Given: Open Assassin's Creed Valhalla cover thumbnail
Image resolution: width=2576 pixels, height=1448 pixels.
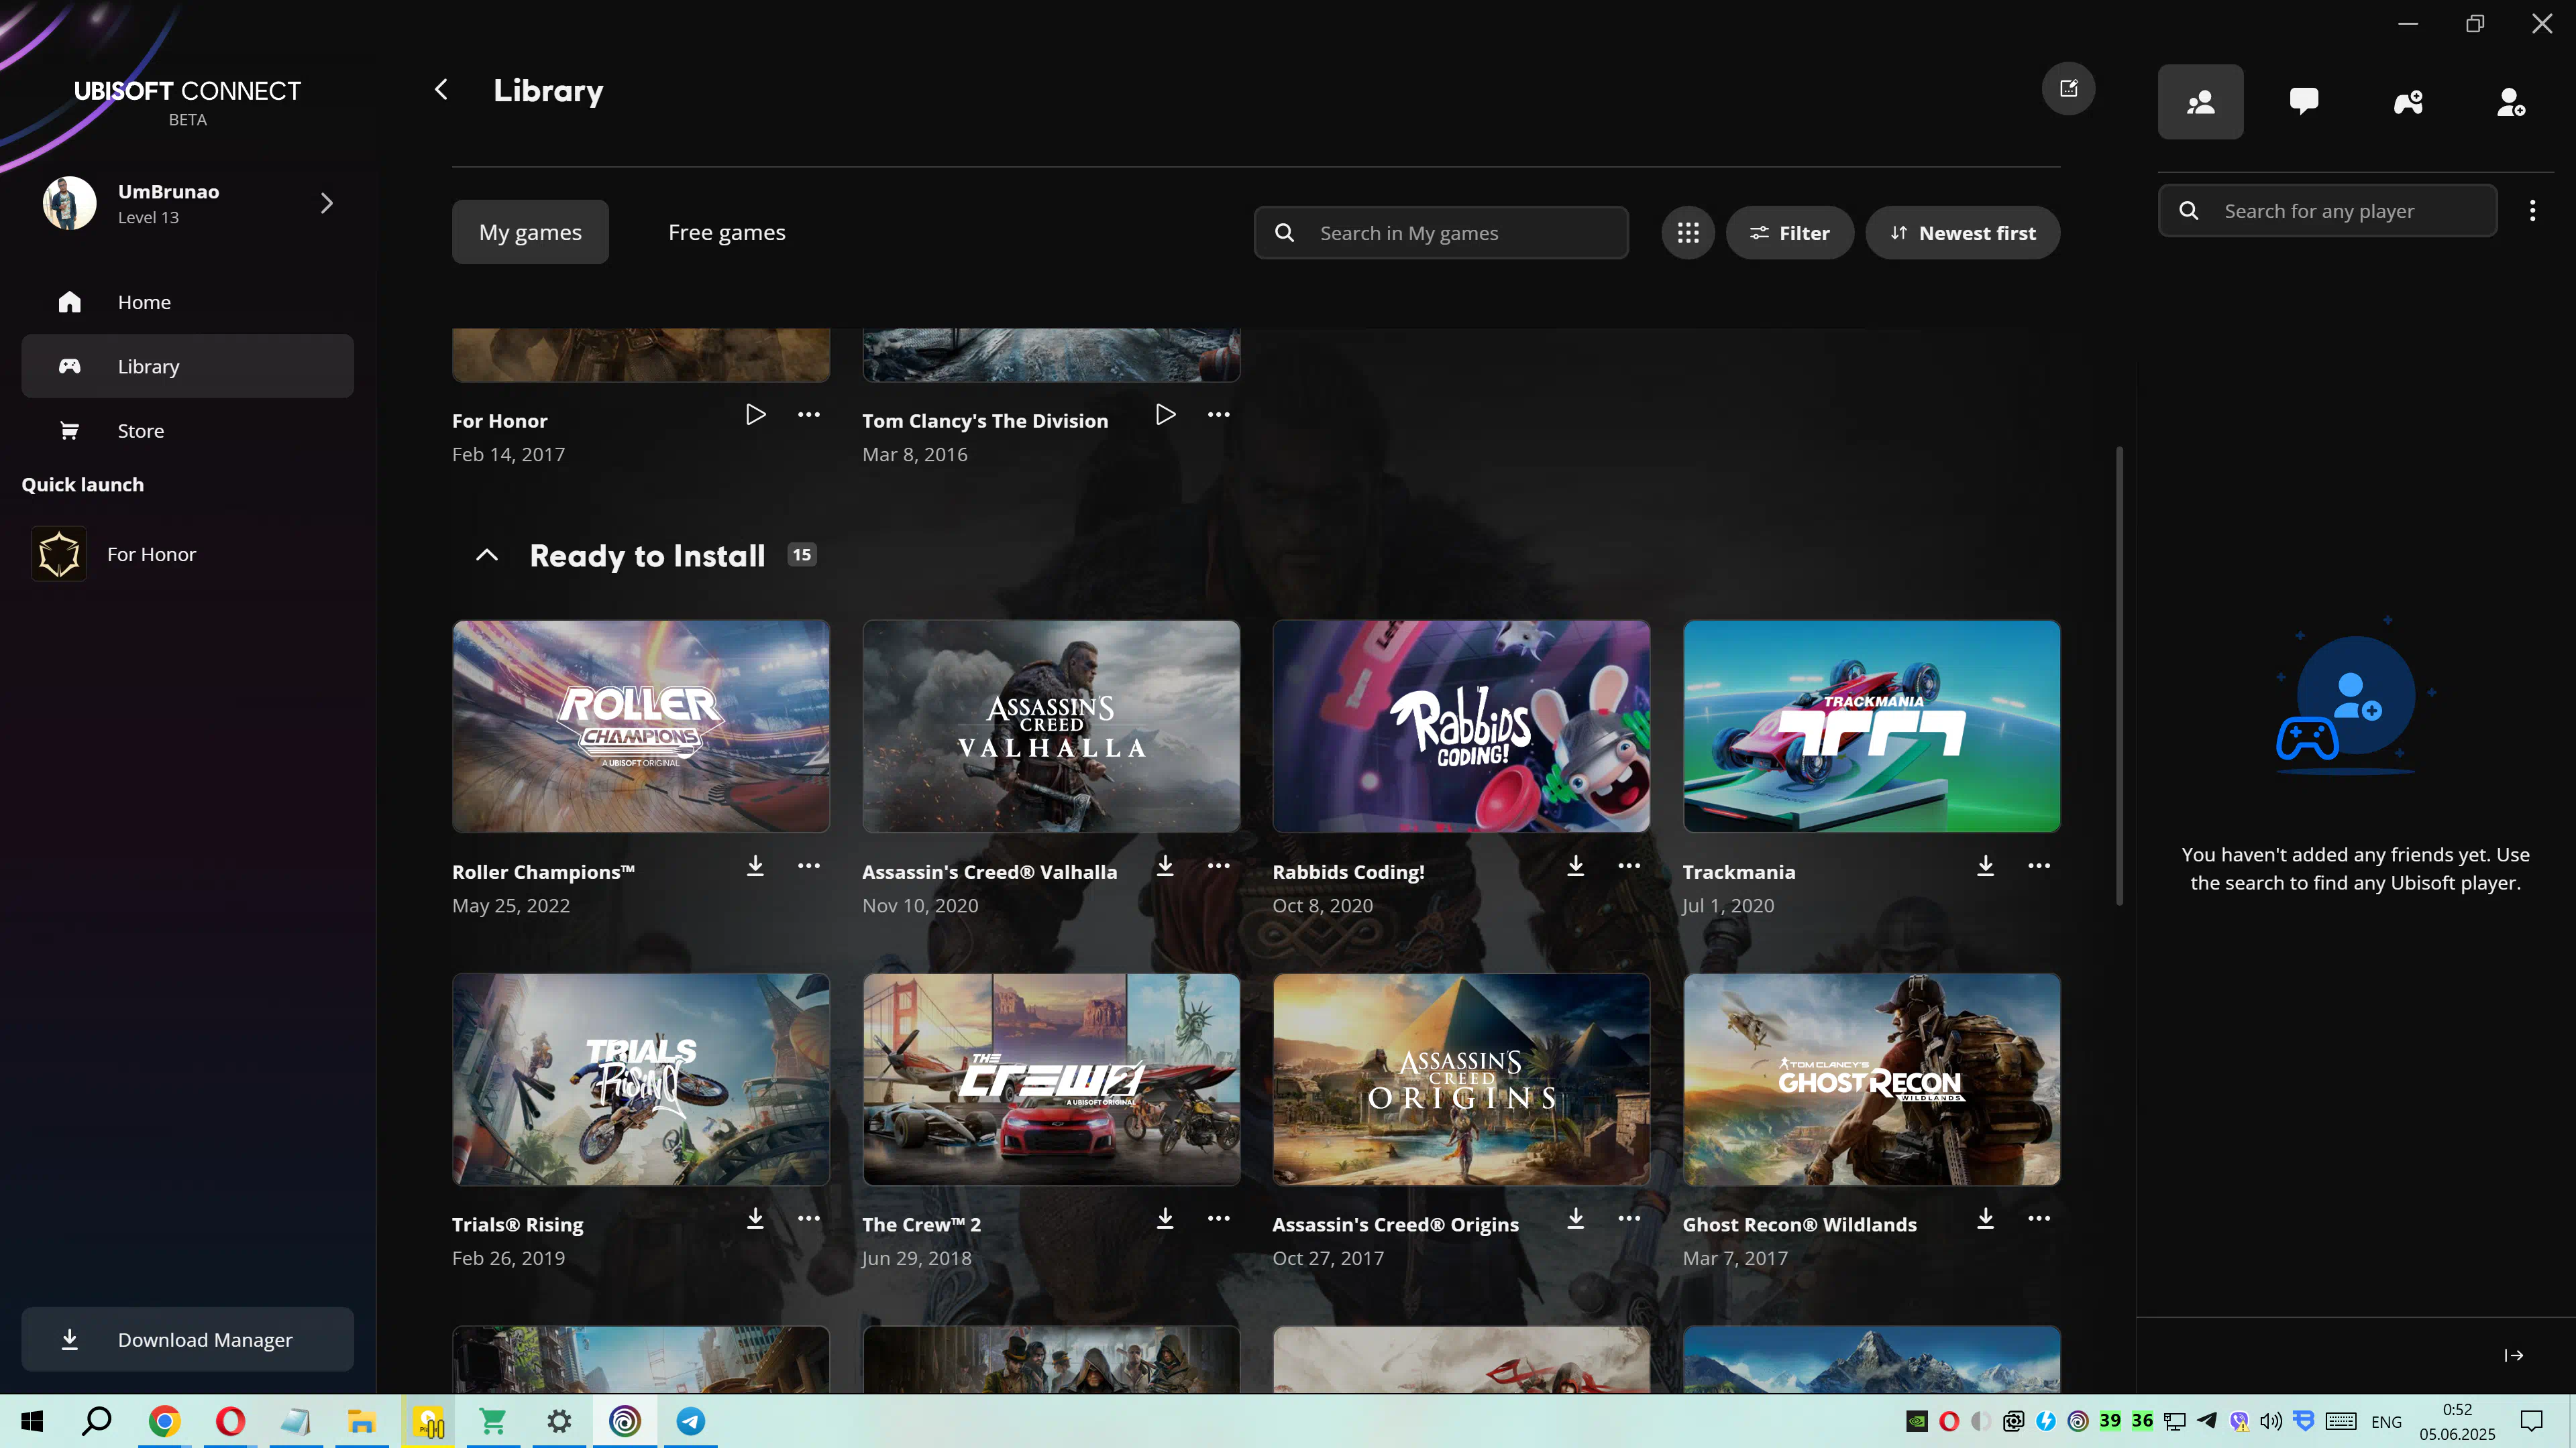Looking at the screenshot, I should [x=1051, y=727].
